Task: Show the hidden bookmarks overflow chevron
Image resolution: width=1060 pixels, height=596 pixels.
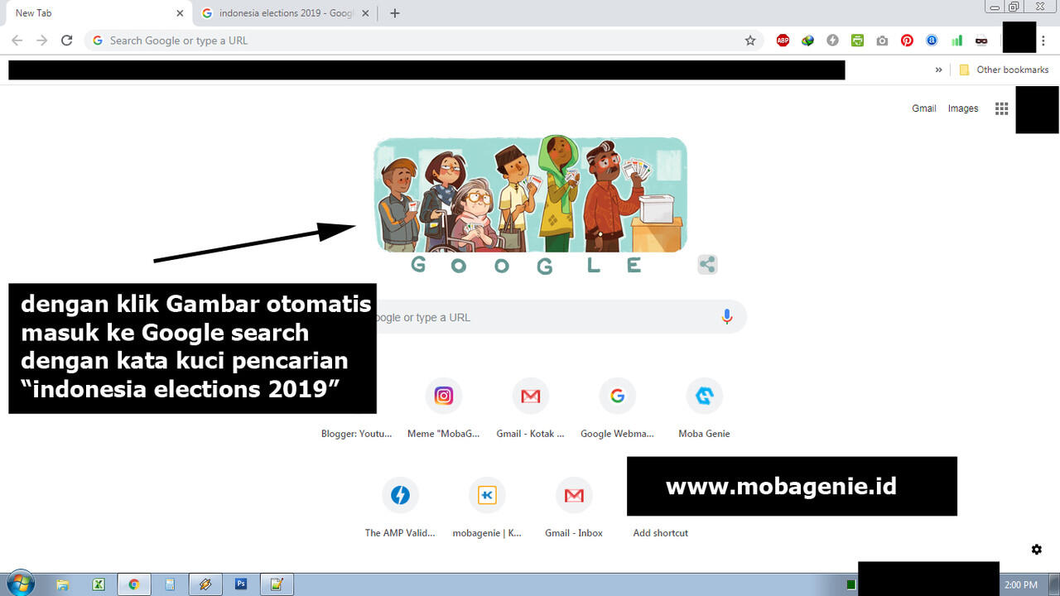Action: pos(938,70)
